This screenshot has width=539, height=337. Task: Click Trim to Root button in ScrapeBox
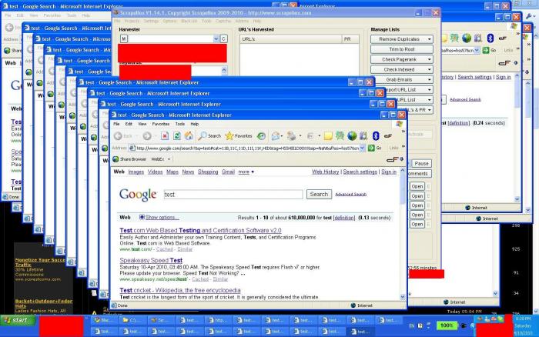click(x=401, y=49)
